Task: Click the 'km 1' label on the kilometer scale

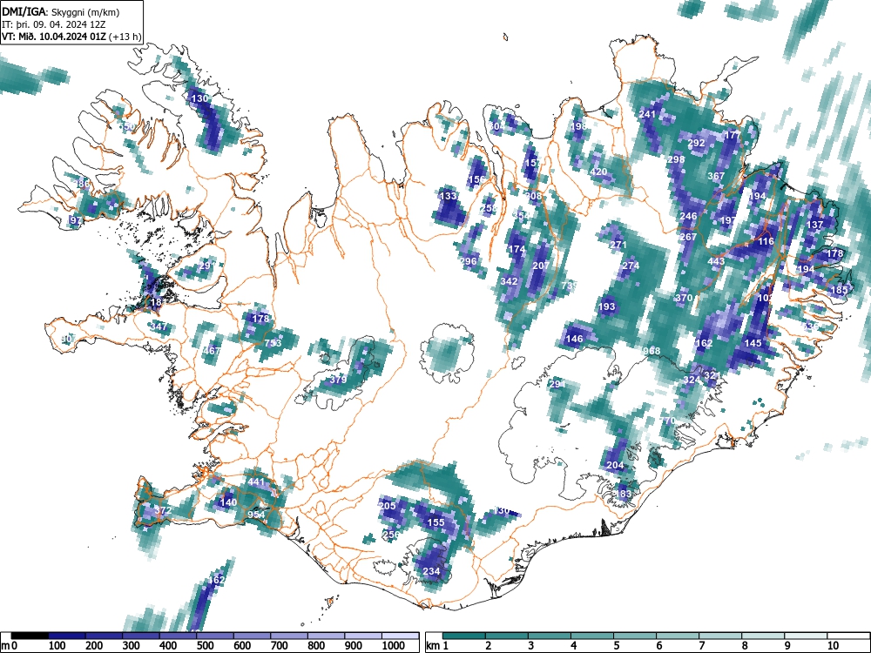Action: click(437, 646)
